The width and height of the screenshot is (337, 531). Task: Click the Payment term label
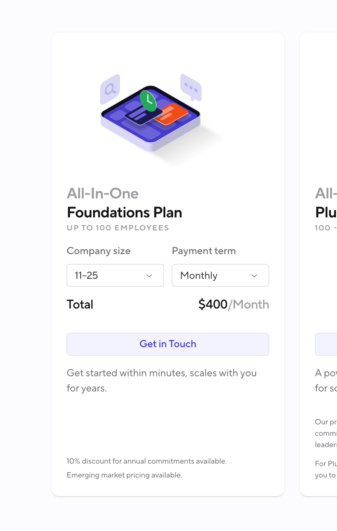(x=204, y=251)
